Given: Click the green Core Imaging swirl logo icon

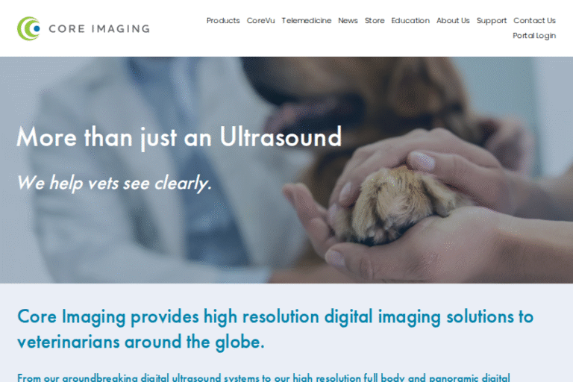Looking at the screenshot, I should click(x=28, y=28).
